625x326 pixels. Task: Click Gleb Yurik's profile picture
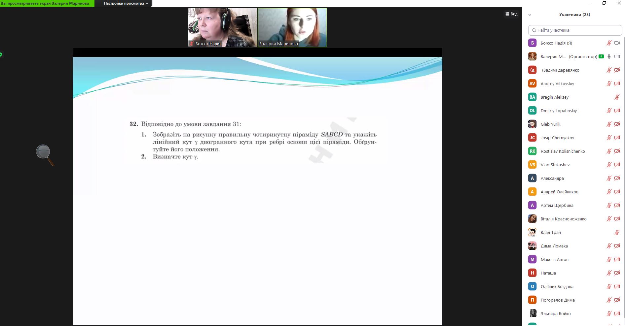[x=532, y=124]
